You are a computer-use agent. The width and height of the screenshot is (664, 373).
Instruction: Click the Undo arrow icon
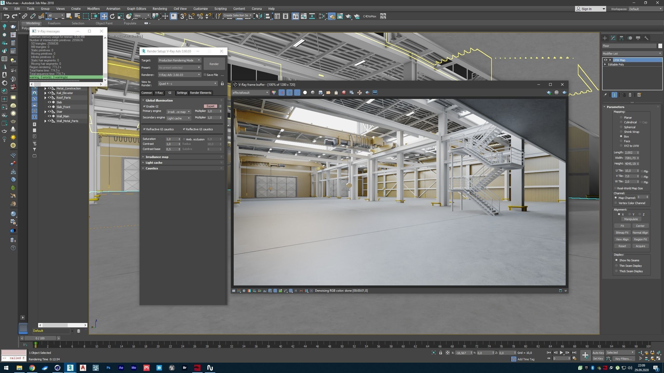point(6,16)
